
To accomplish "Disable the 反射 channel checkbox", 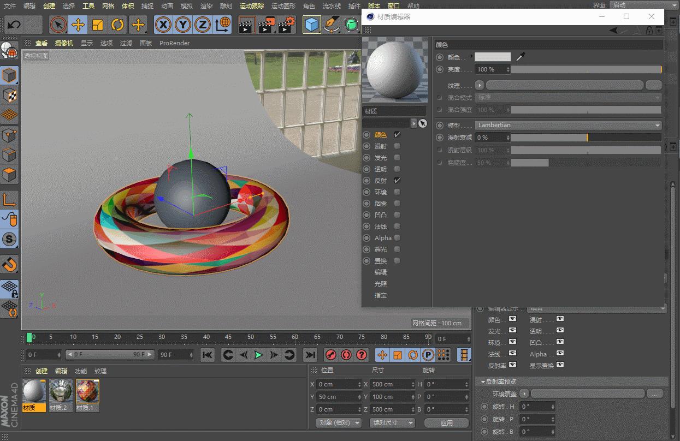I will 397,181.
